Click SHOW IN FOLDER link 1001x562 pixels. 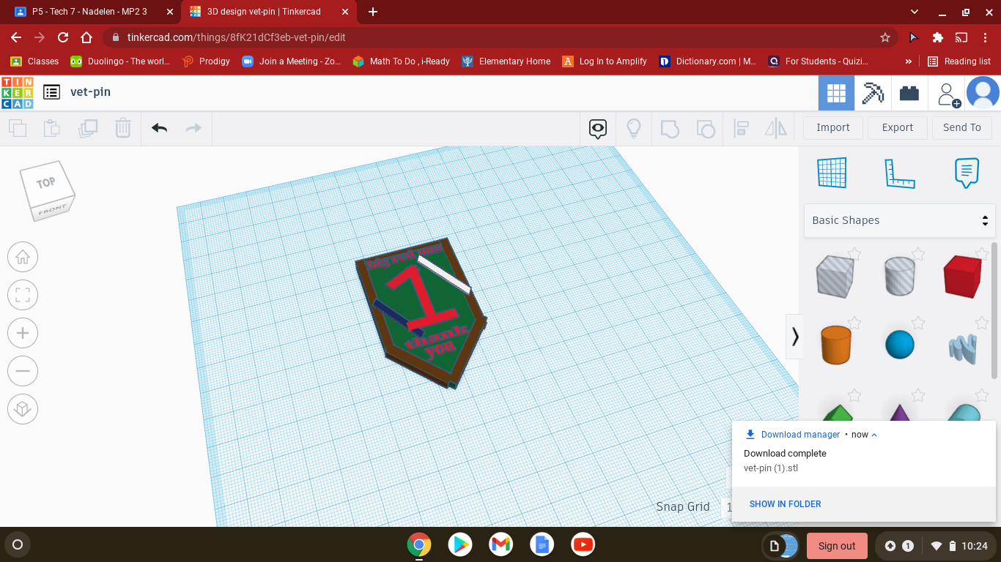pos(785,504)
